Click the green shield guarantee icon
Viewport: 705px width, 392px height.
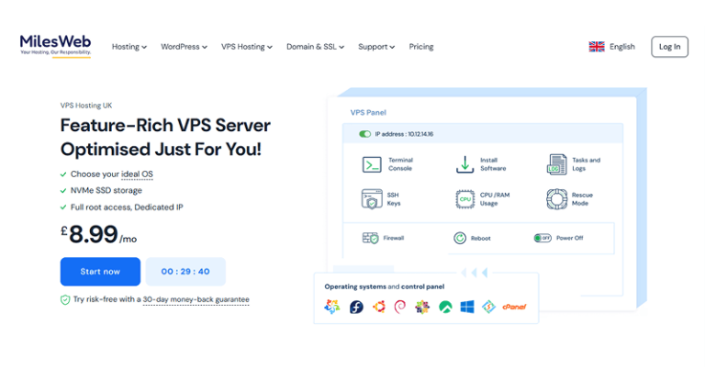pyautogui.click(x=65, y=300)
